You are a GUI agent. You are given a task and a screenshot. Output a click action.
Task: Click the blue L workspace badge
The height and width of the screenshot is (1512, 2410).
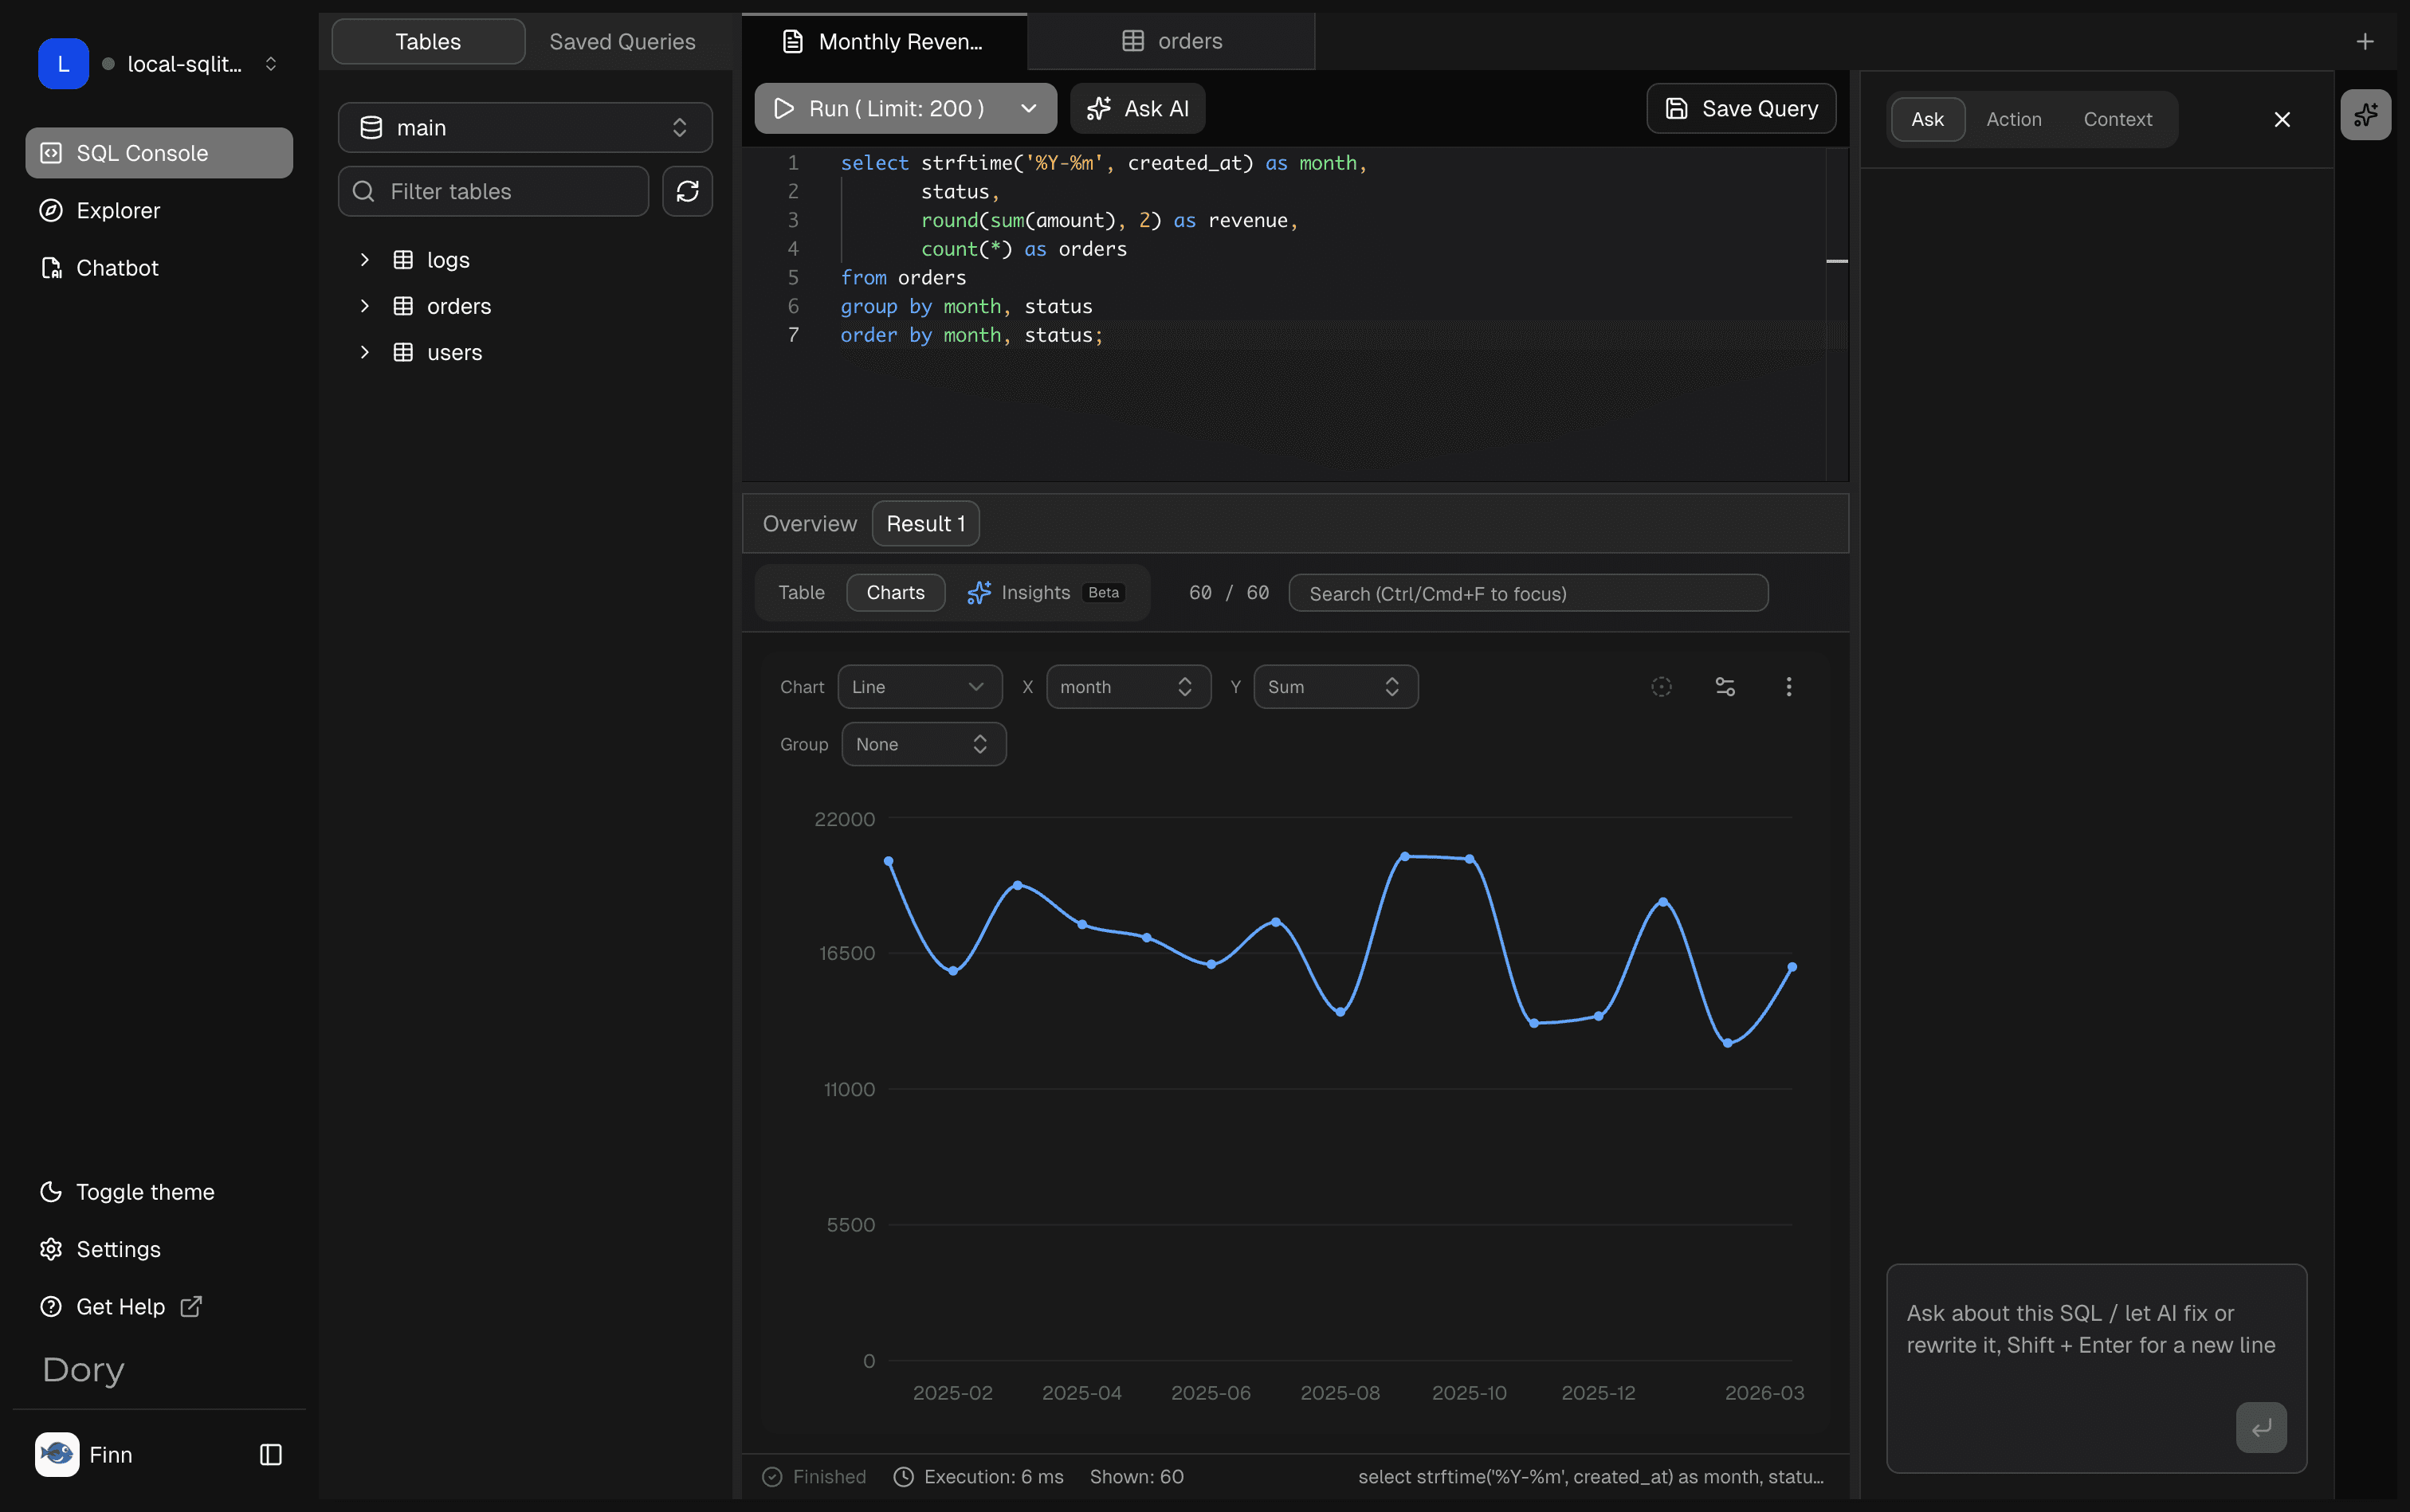point(63,64)
